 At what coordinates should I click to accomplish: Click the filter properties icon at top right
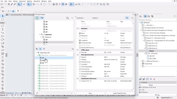(x=127, y=18)
